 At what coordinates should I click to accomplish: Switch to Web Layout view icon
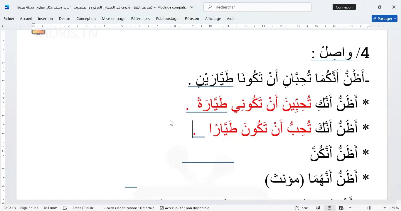tap(341, 208)
